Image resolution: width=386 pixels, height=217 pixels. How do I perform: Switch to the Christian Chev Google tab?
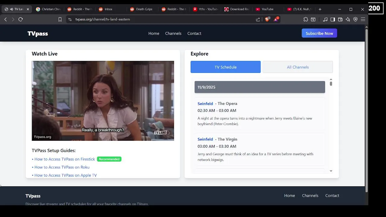click(48, 9)
